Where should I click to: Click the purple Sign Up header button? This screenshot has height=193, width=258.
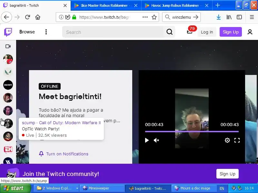tap(231, 32)
